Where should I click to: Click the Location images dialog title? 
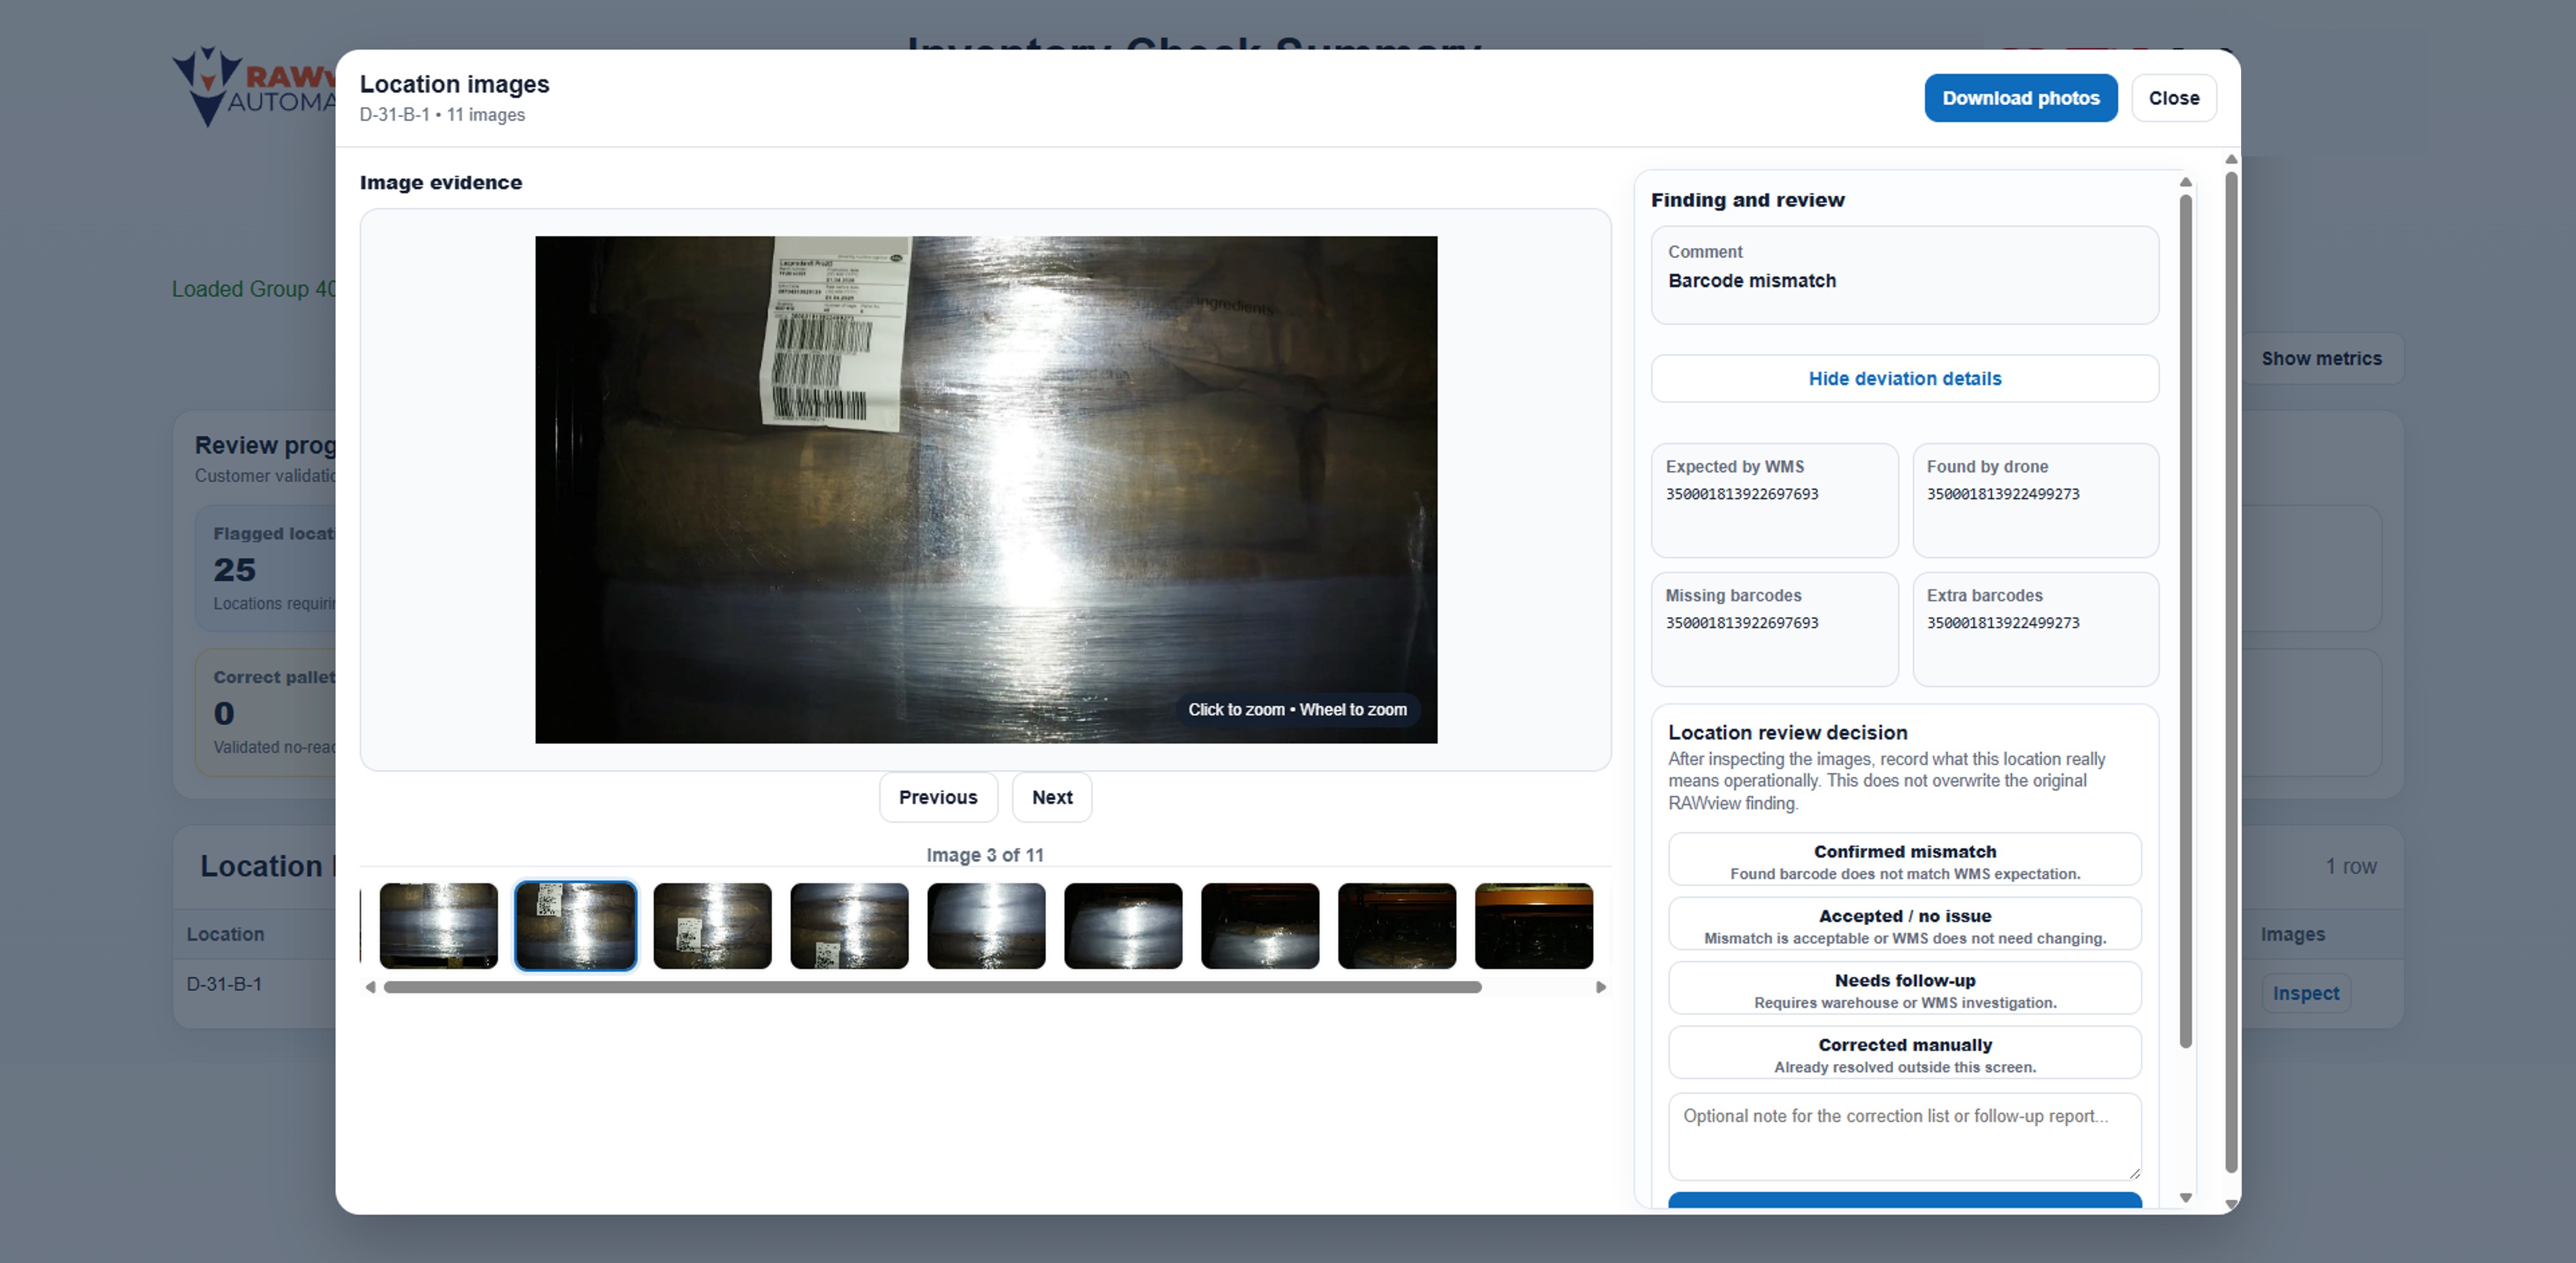coord(454,84)
